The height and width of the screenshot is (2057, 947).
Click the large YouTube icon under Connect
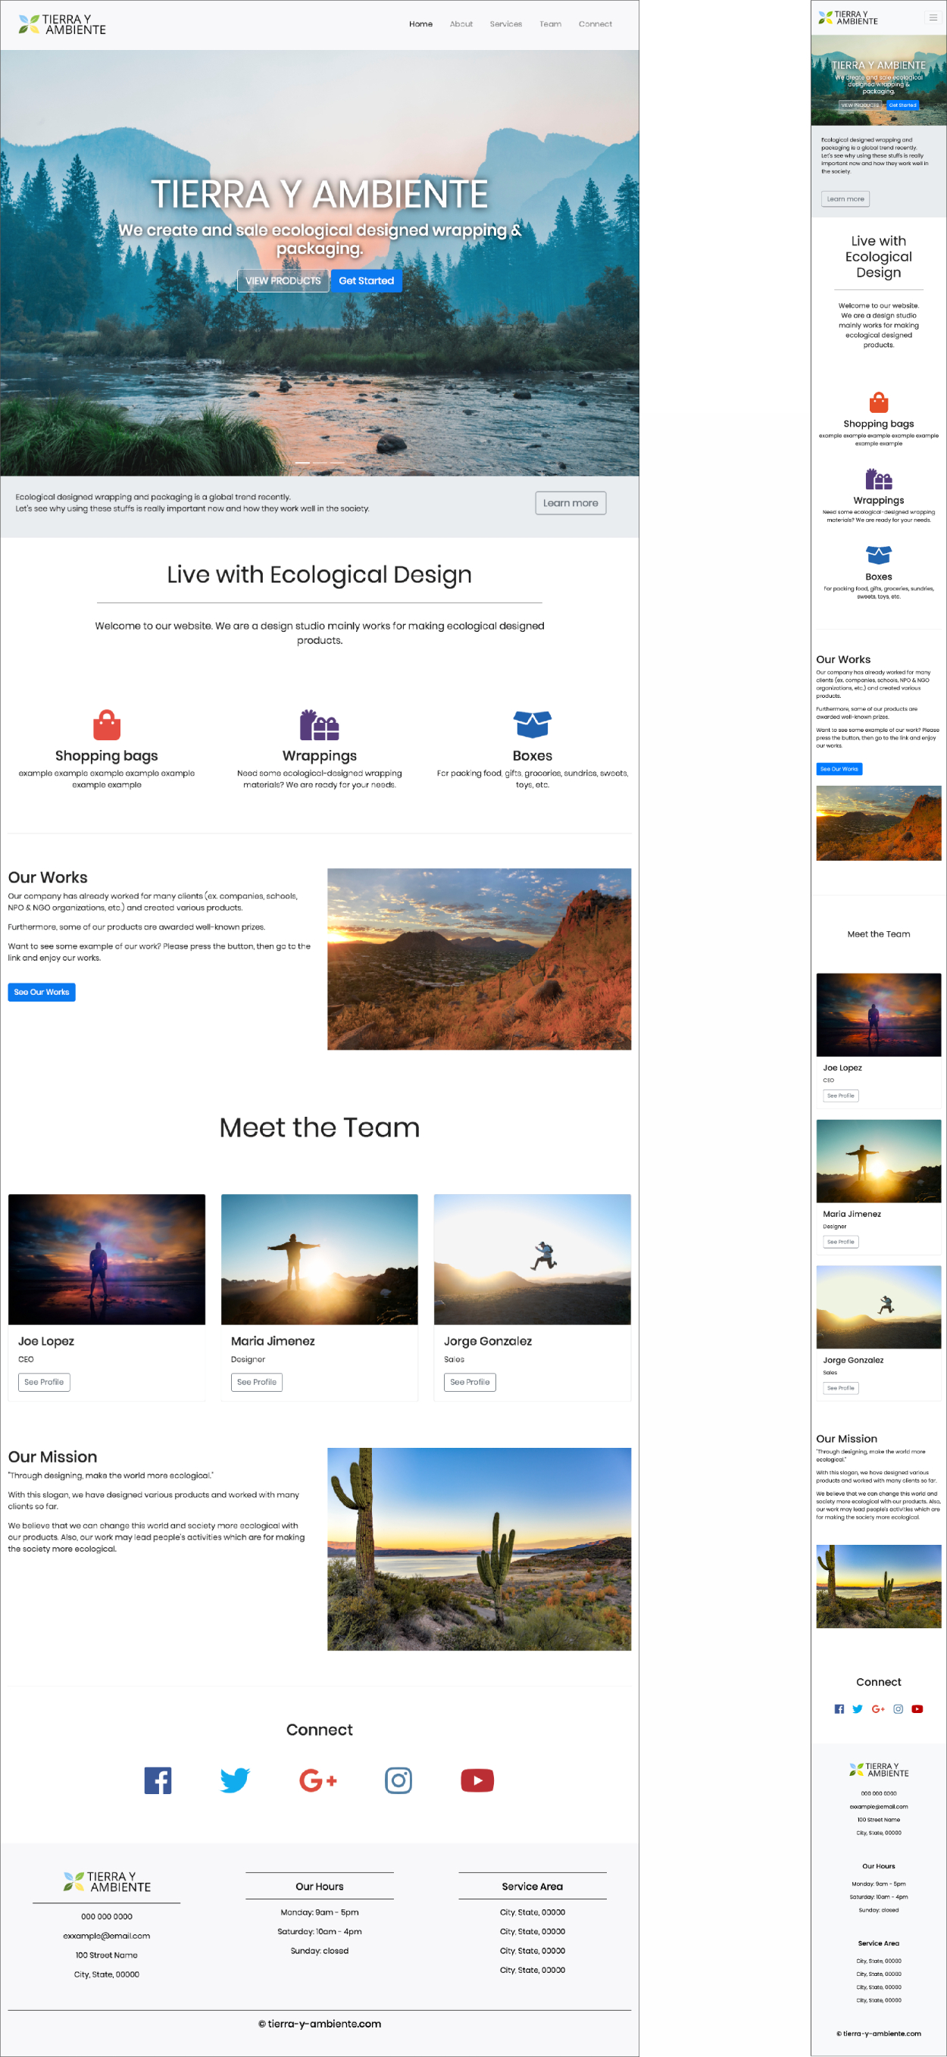click(477, 1780)
